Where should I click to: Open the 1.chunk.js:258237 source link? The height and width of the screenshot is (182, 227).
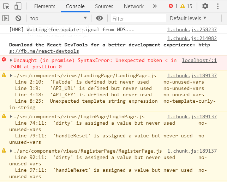pos(192,29)
